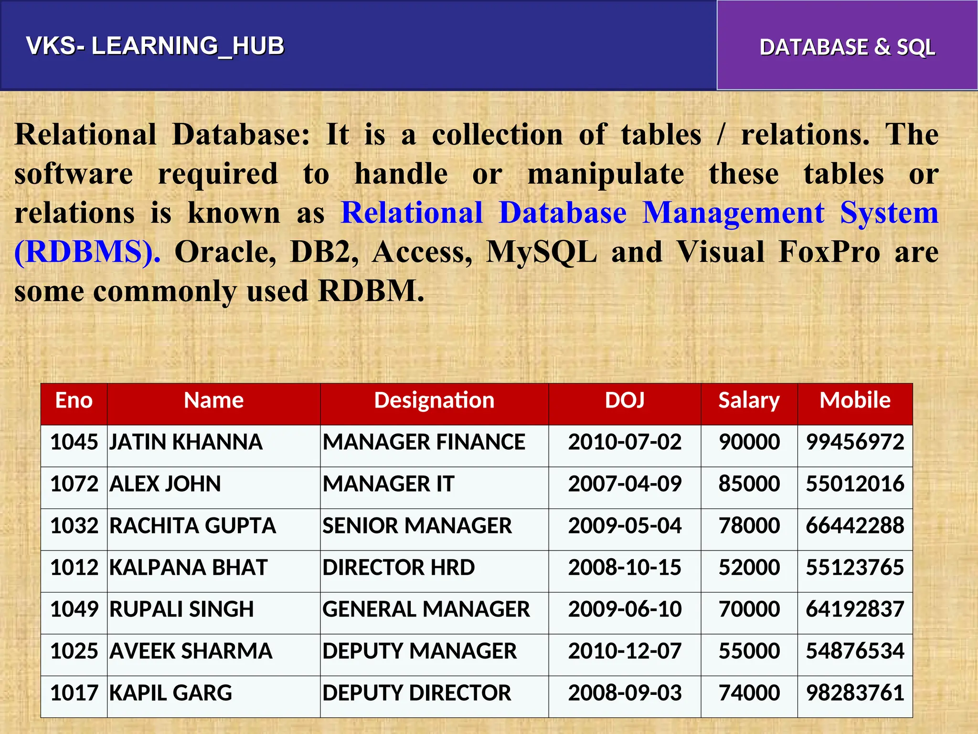The height and width of the screenshot is (734, 978).
Task: Click the name KALPANA BHAT
Action: (188, 568)
